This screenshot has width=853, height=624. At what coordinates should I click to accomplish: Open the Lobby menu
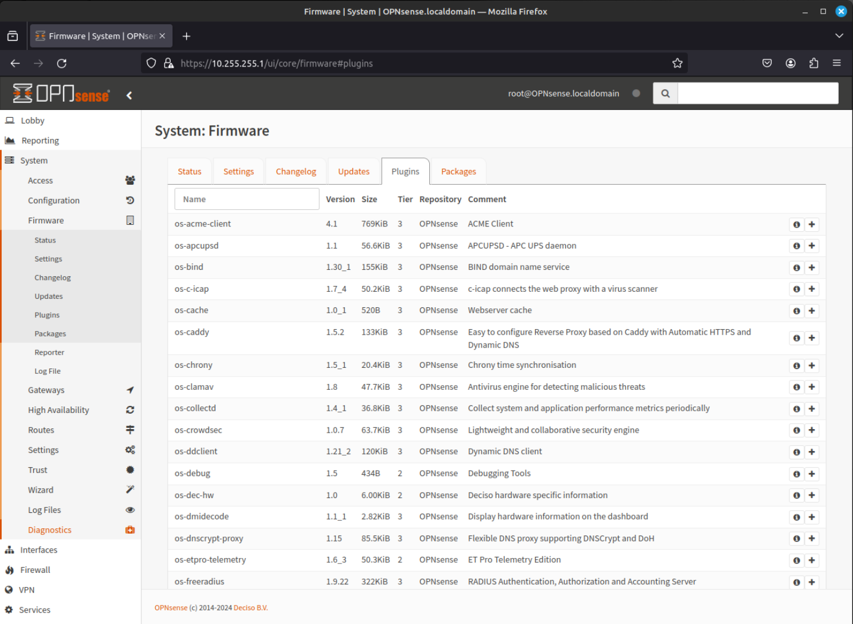pos(70,121)
